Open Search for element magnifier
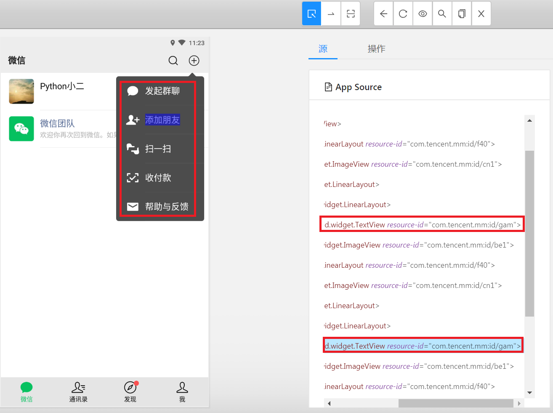 tap(442, 14)
